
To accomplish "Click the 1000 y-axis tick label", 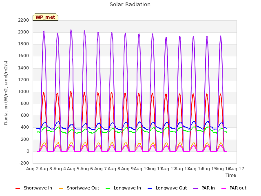I will (x=24, y=91).
